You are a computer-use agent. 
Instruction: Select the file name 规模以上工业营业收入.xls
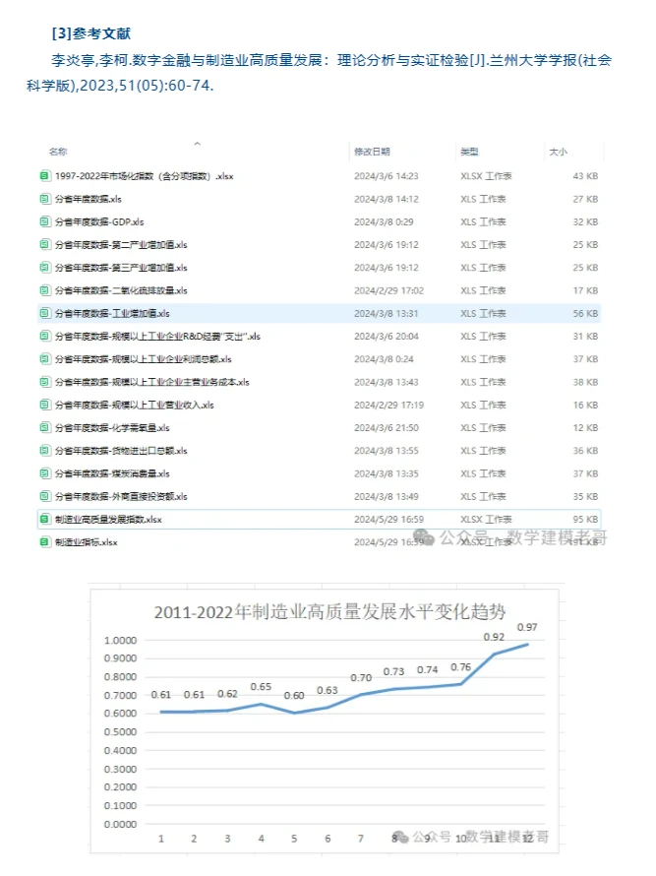pyautogui.click(x=135, y=406)
